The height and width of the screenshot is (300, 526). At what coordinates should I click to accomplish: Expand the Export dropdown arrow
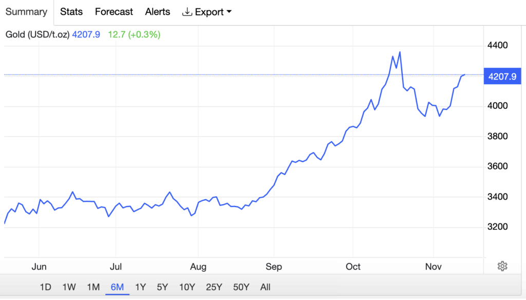229,12
